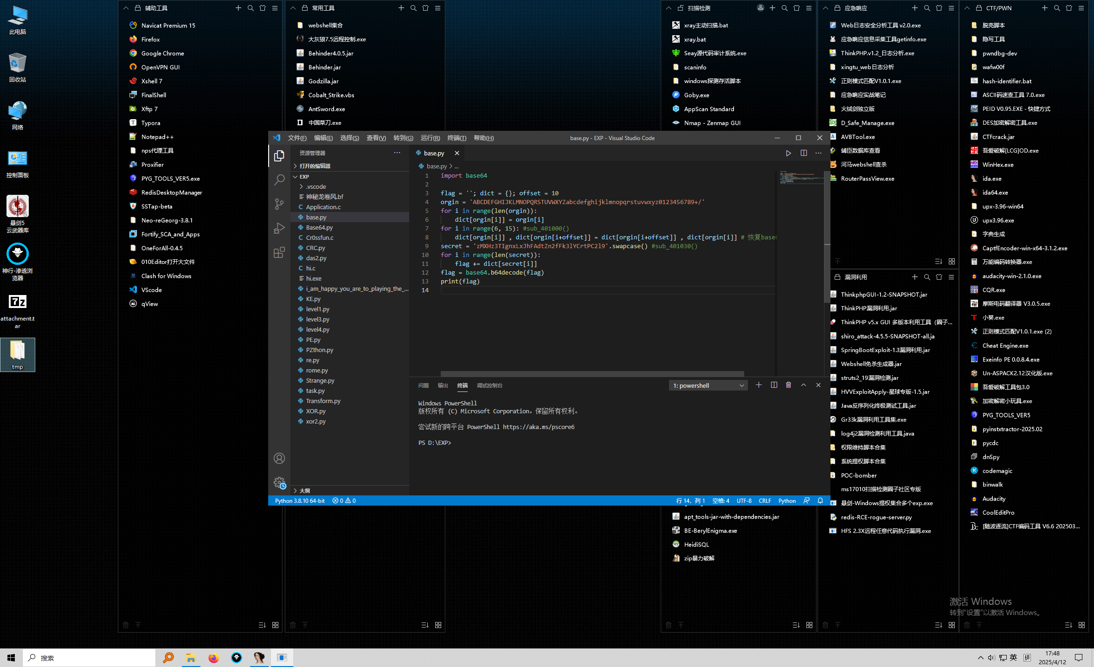The height and width of the screenshot is (667, 1094).
Task: Maximize terminal panel with up chevron
Action: (x=804, y=385)
